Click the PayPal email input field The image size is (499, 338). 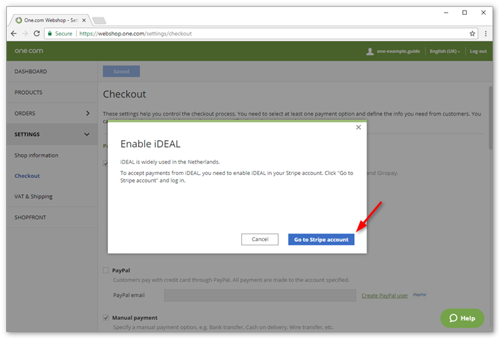tap(260, 295)
